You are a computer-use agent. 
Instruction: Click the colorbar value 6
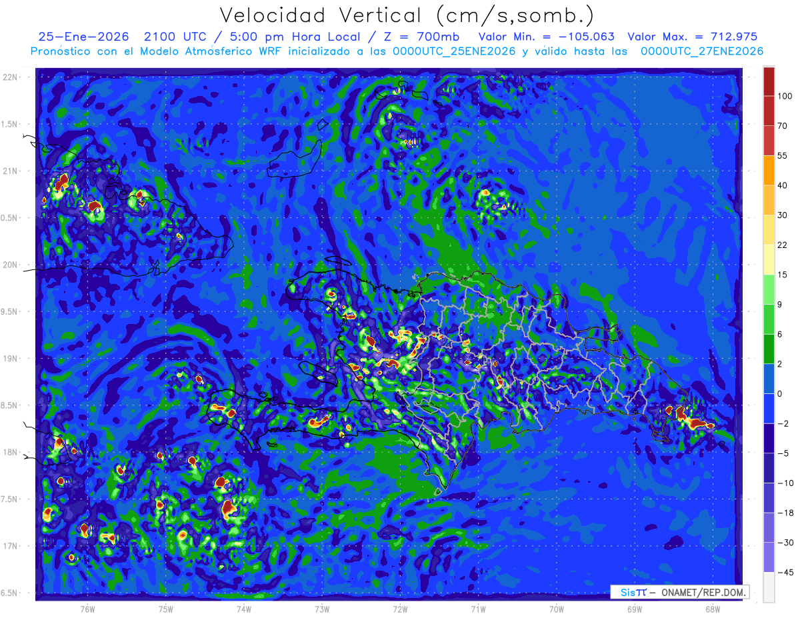780,334
